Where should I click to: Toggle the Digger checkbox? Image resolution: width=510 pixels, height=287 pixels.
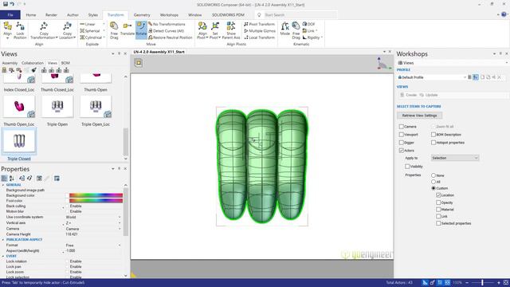pyautogui.click(x=401, y=143)
